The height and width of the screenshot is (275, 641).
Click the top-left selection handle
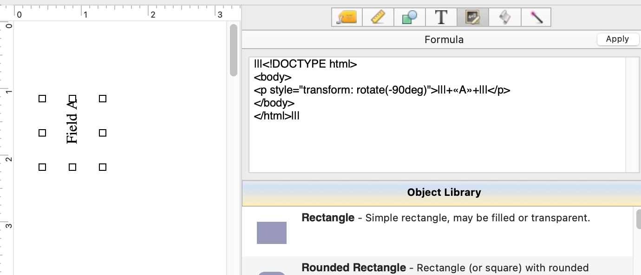42,99
